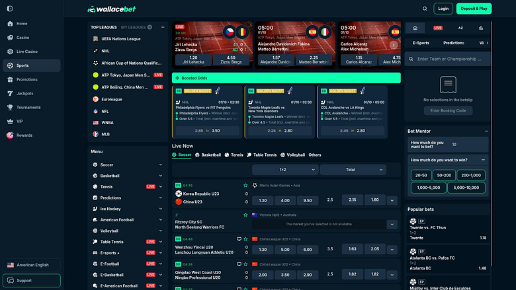Select the Basketball live tab
The height and width of the screenshot is (290, 516).
click(208, 155)
